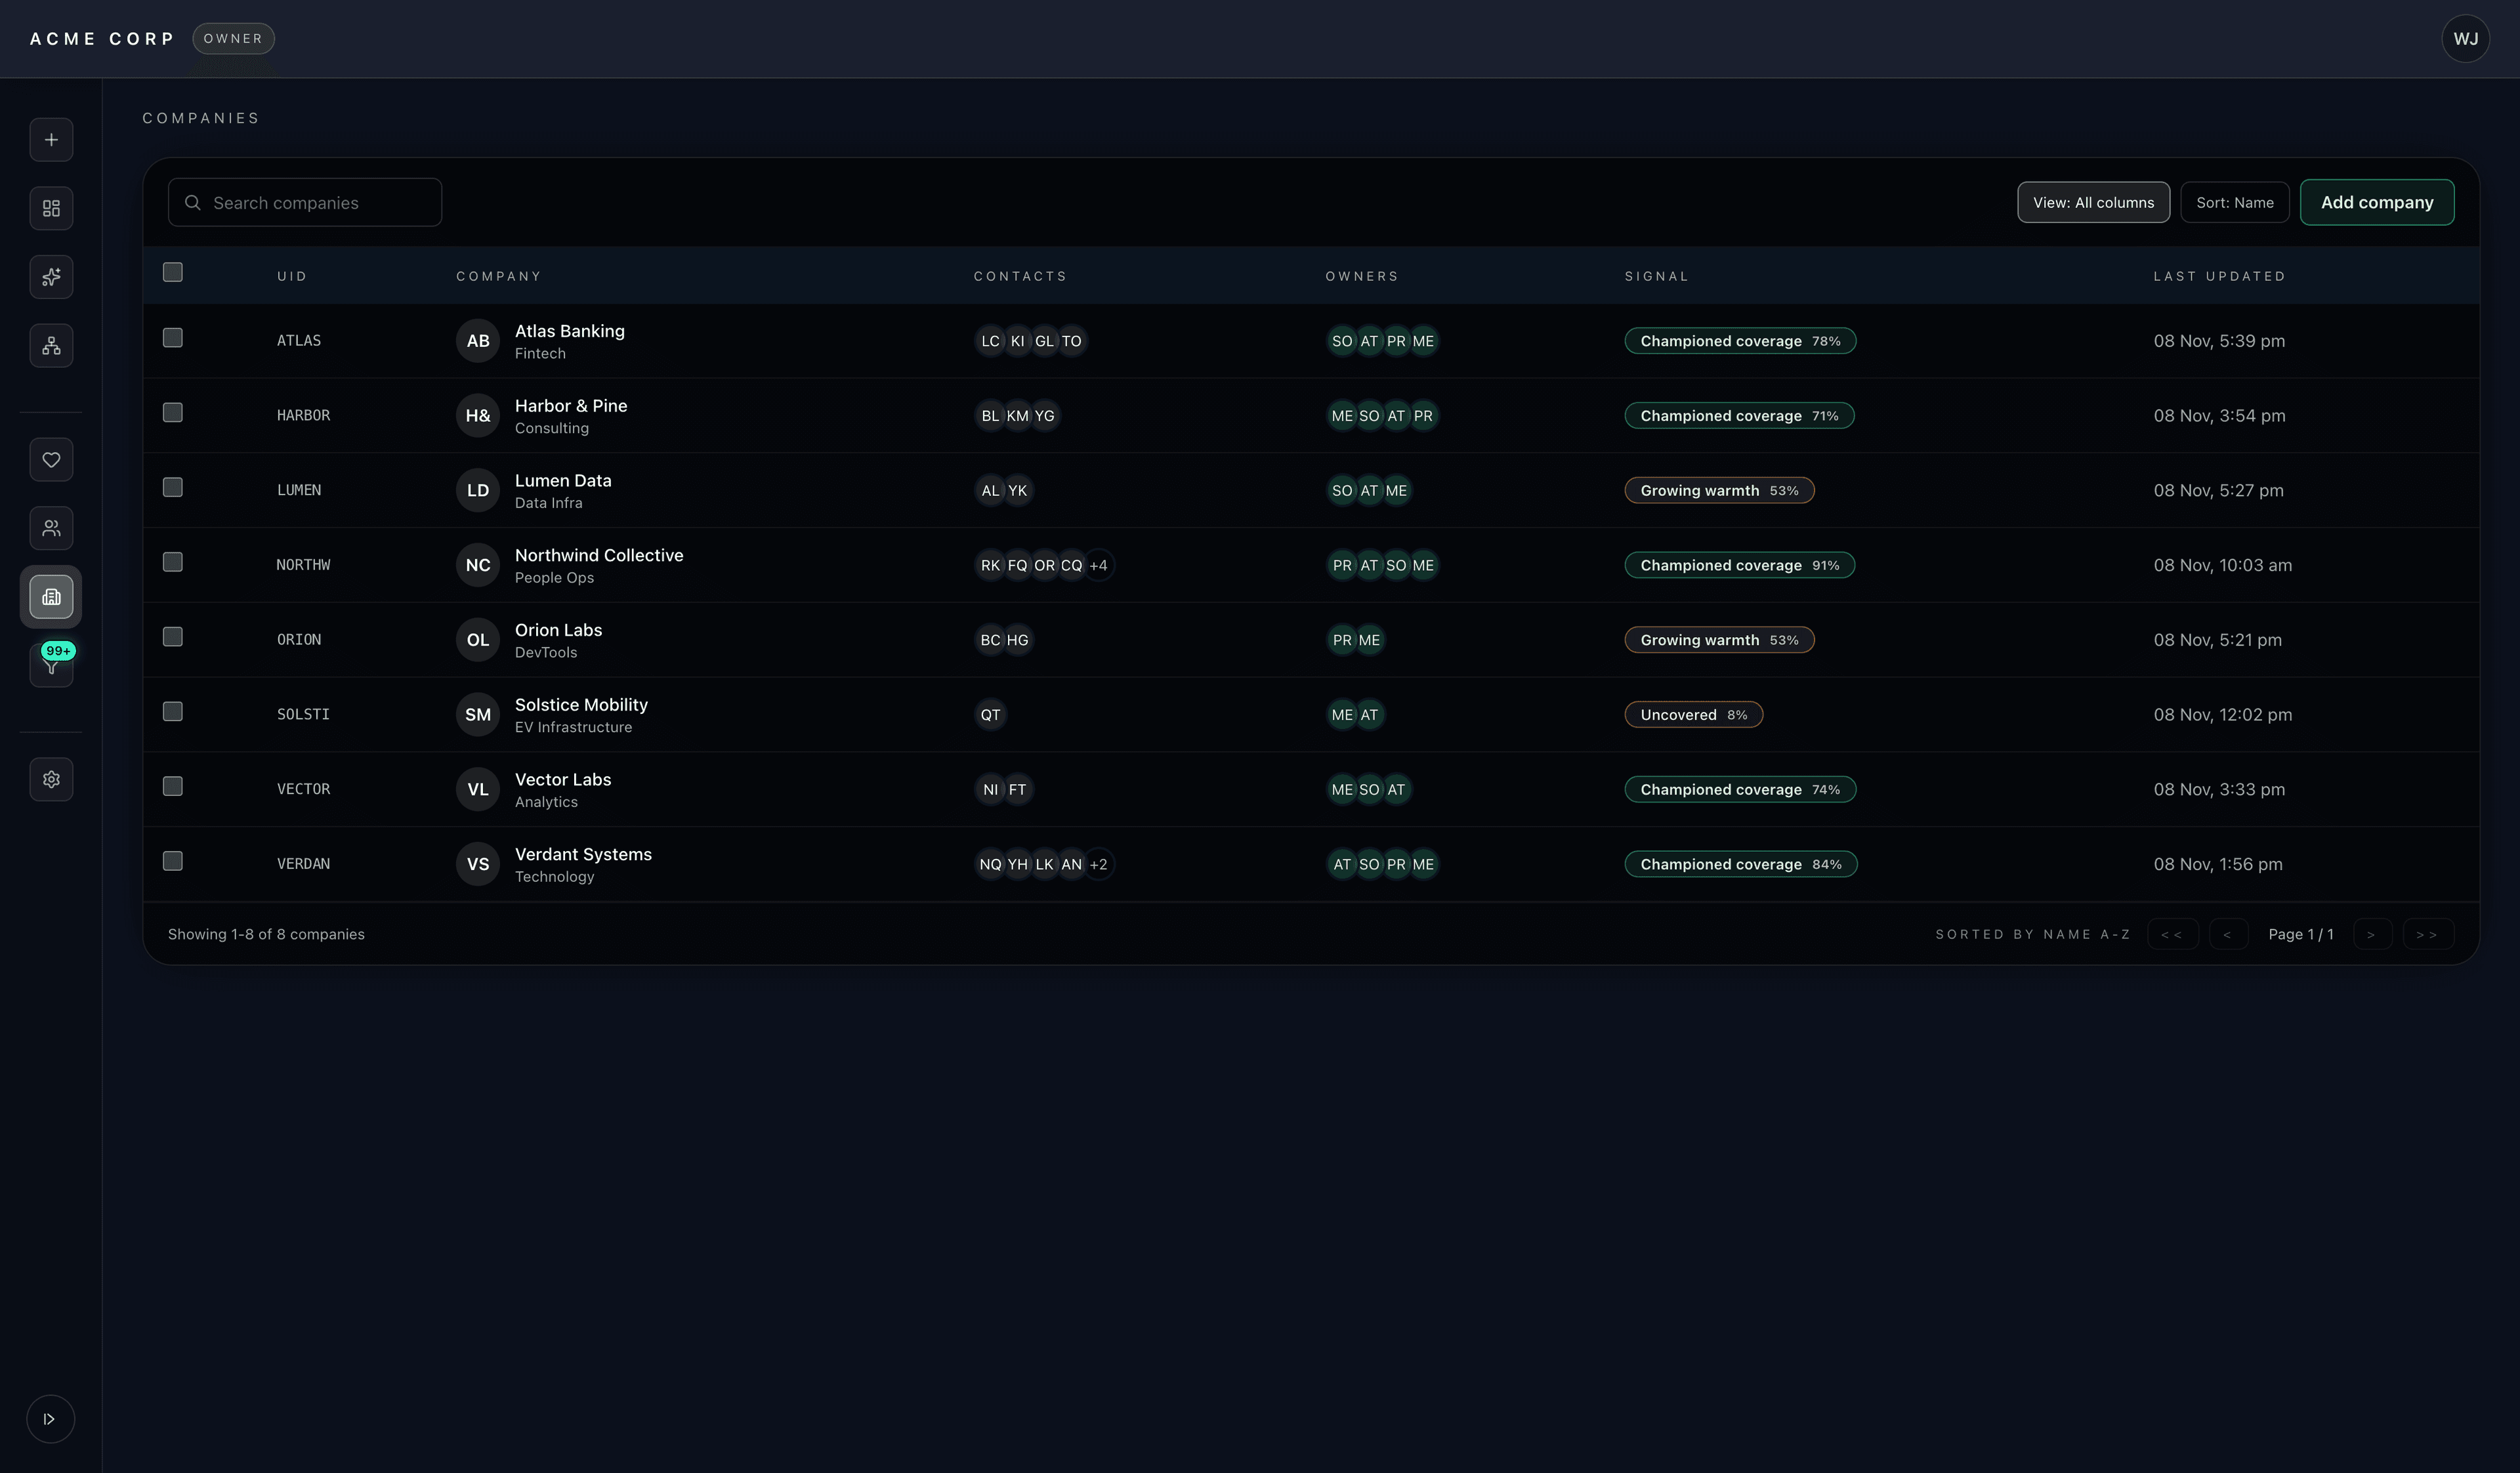Select the companies building icon in sidebar
2520x1473 pixels.
pos(51,597)
